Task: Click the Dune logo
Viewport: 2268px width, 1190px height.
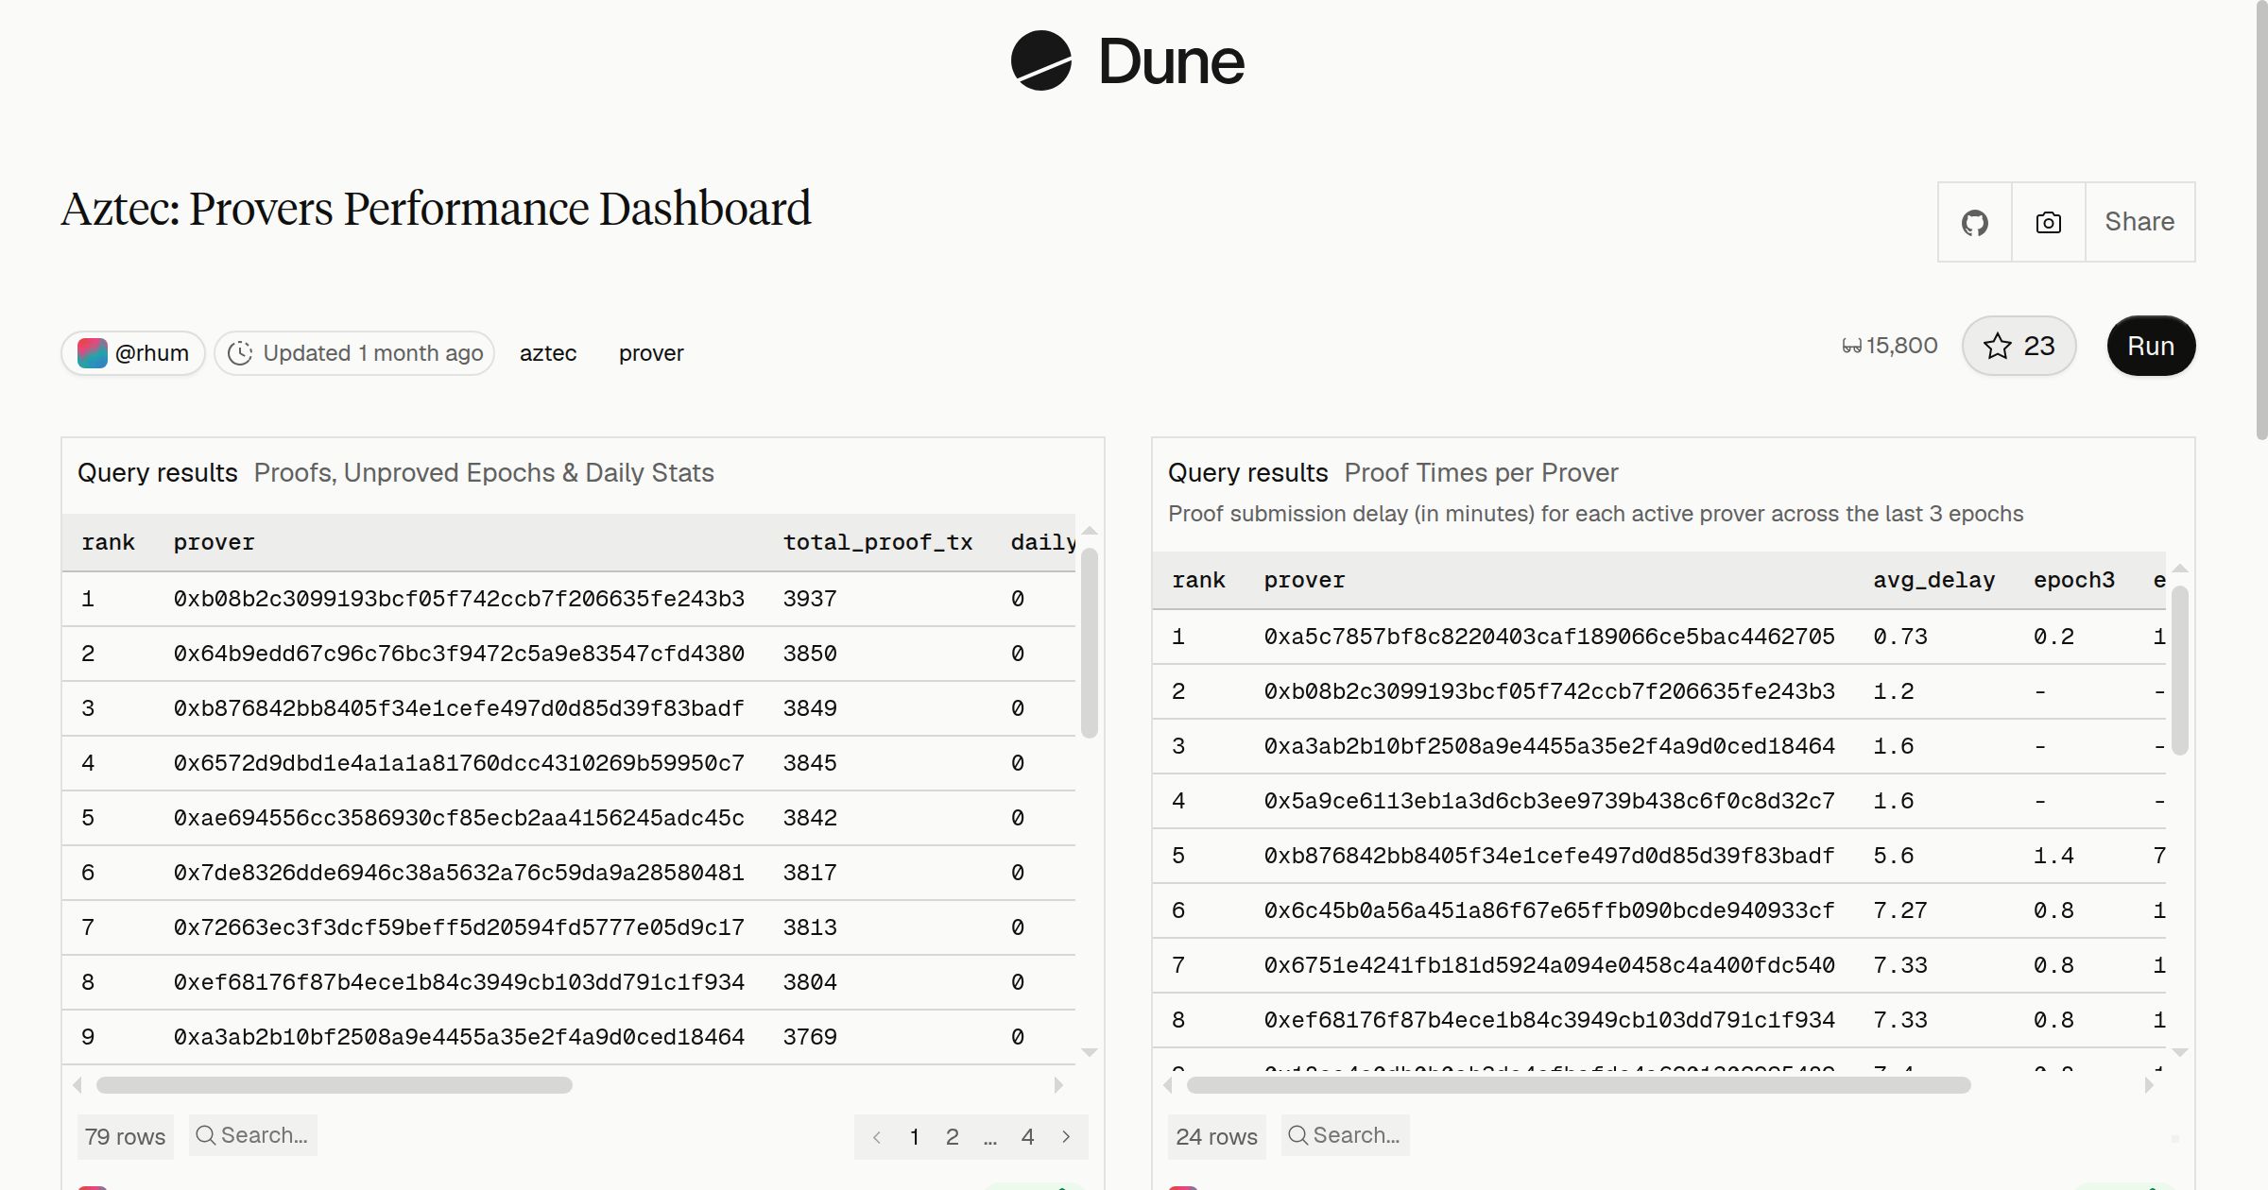Action: tap(1126, 60)
